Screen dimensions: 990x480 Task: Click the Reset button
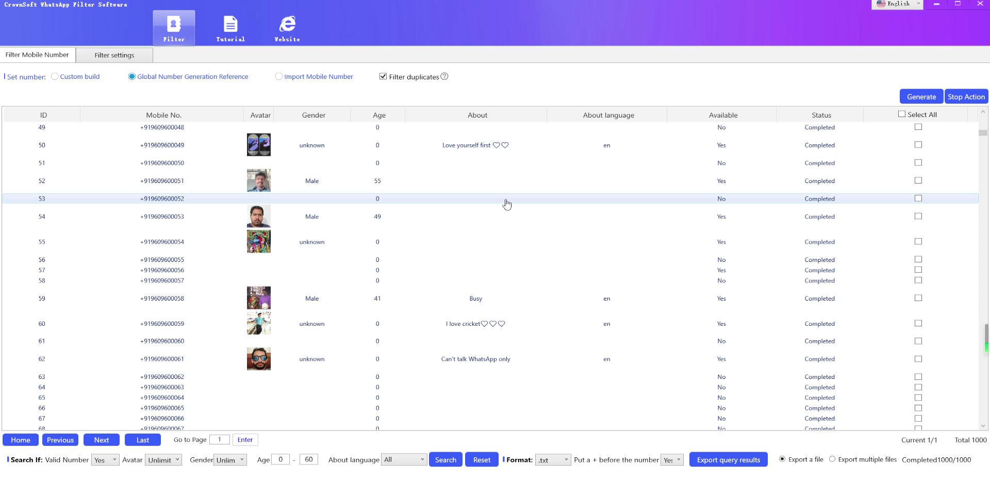tap(482, 459)
